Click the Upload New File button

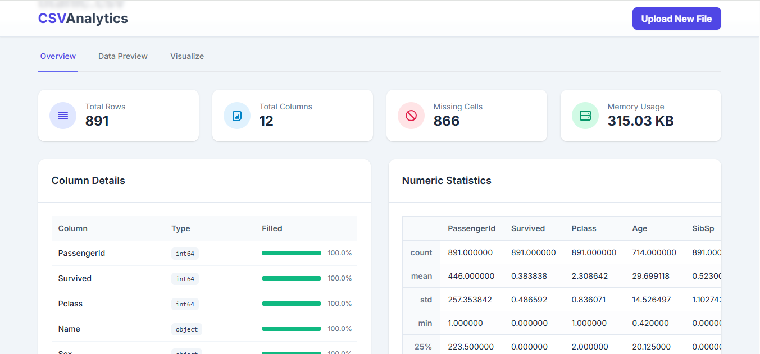(x=676, y=19)
